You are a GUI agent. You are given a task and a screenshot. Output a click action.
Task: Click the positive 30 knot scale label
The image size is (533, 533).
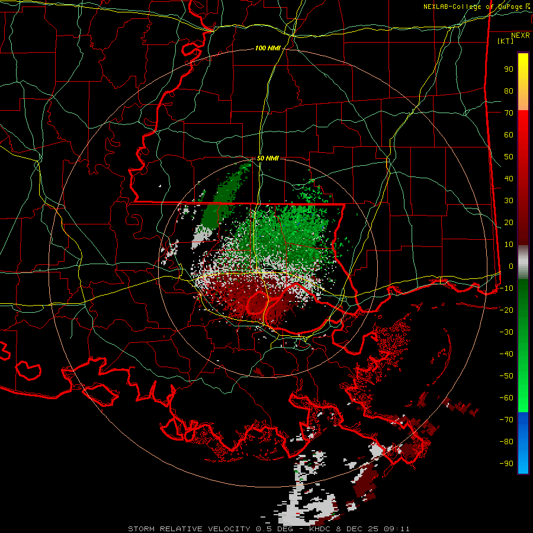(x=509, y=201)
